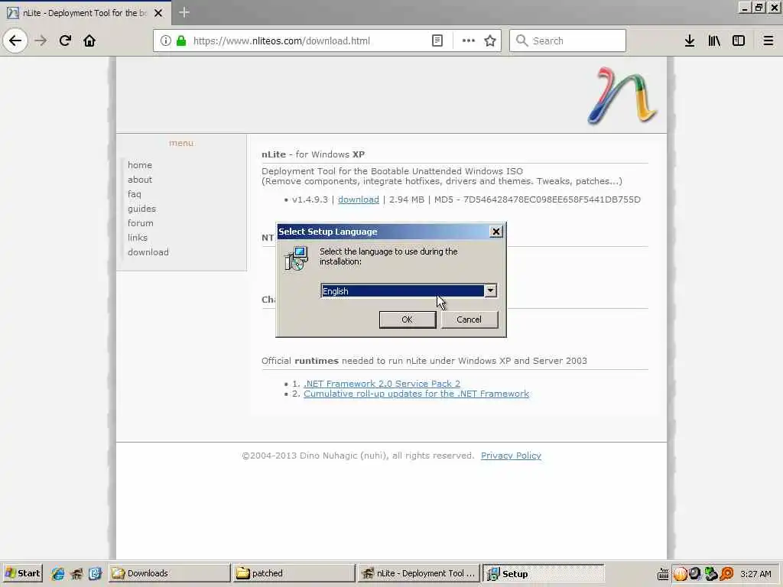783x587 pixels.
Task: Open the Library icon in toolbar
Action: pyautogui.click(x=714, y=41)
